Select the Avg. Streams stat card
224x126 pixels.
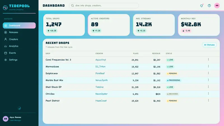[x=154, y=25]
